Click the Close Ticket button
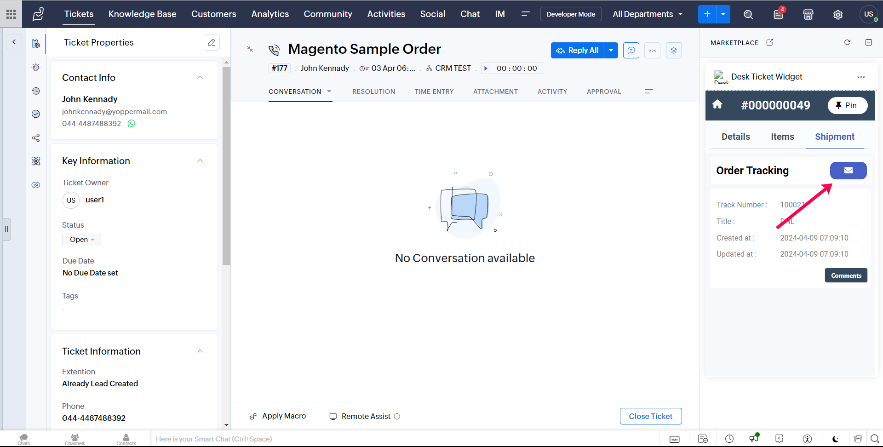Viewport: 883px width, 447px height. 650,416
